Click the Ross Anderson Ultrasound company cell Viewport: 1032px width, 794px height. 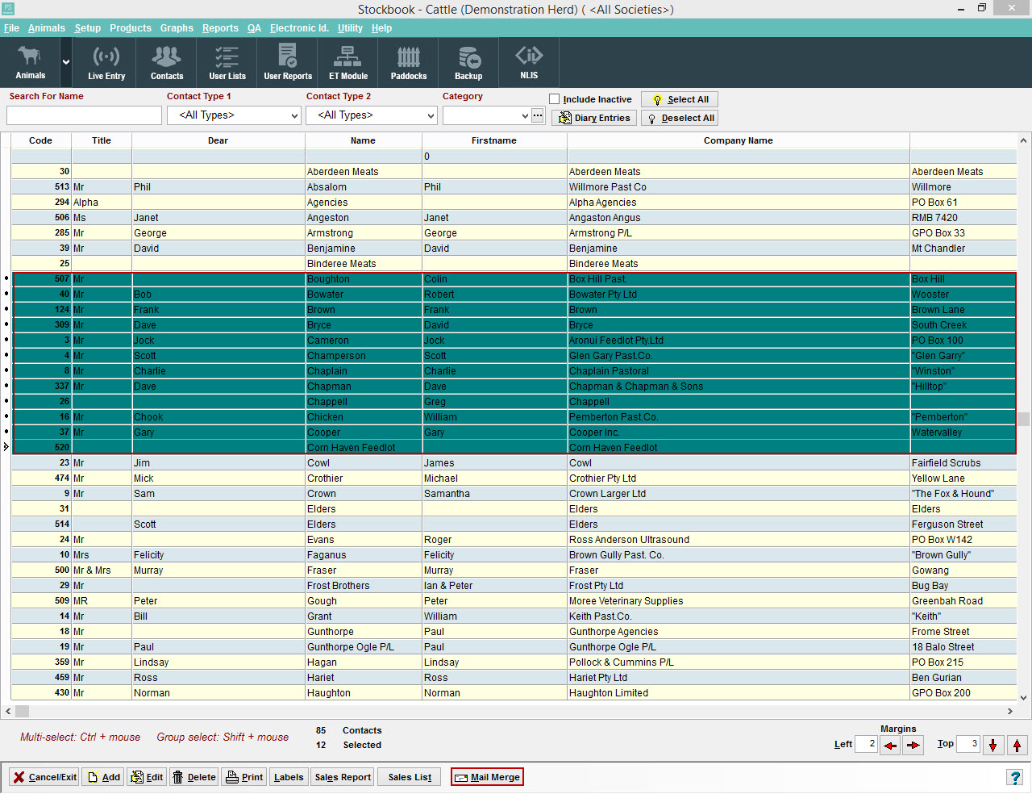coord(739,540)
